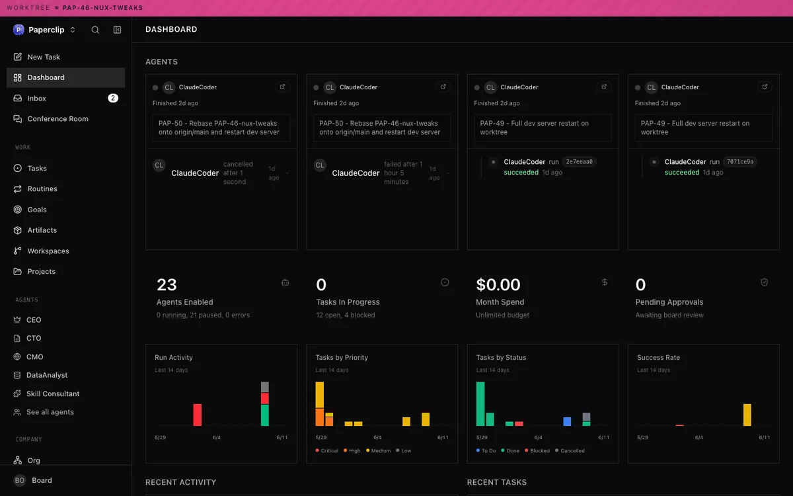793x496 pixels.
Task: Click run ID badge 2e7eeaa0
Action: pyautogui.click(x=580, y=161)
